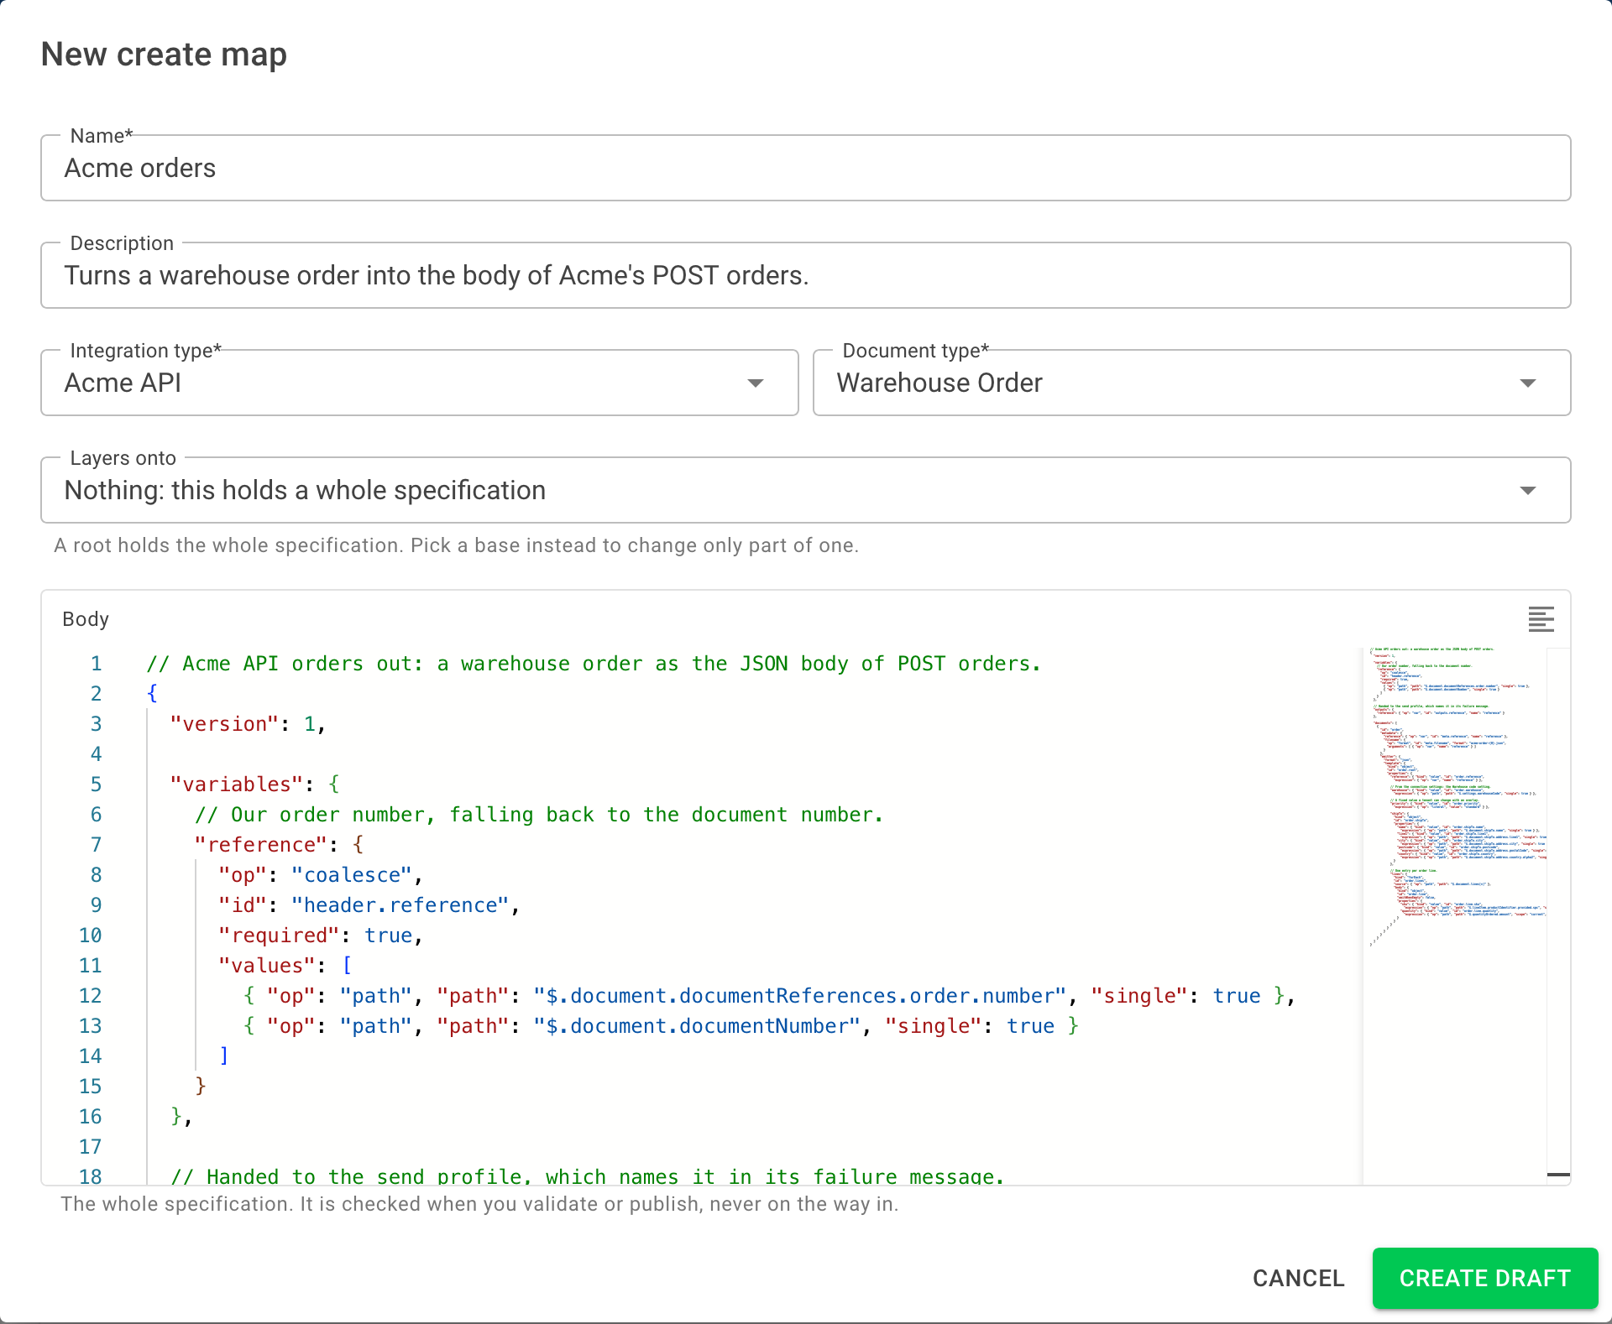Click the New create map heading
1612x1324 pixels.
[164, 55]
